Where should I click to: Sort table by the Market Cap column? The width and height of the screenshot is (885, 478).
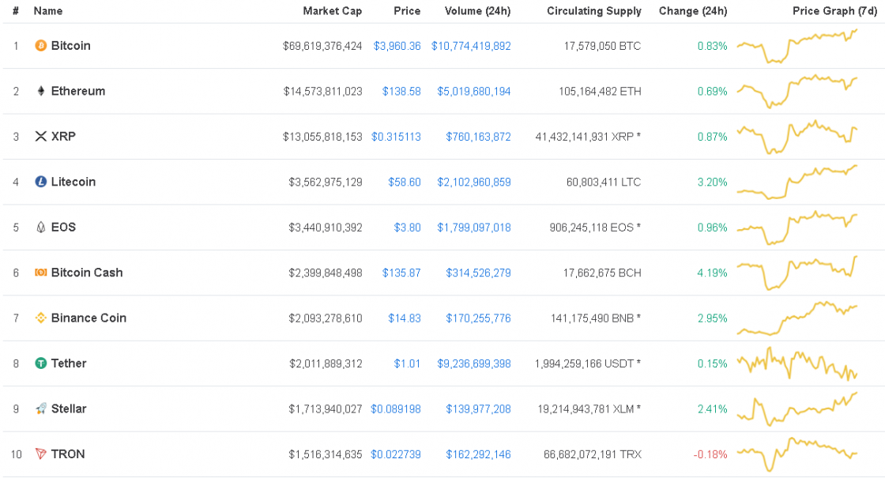click(x=333, y=11)
